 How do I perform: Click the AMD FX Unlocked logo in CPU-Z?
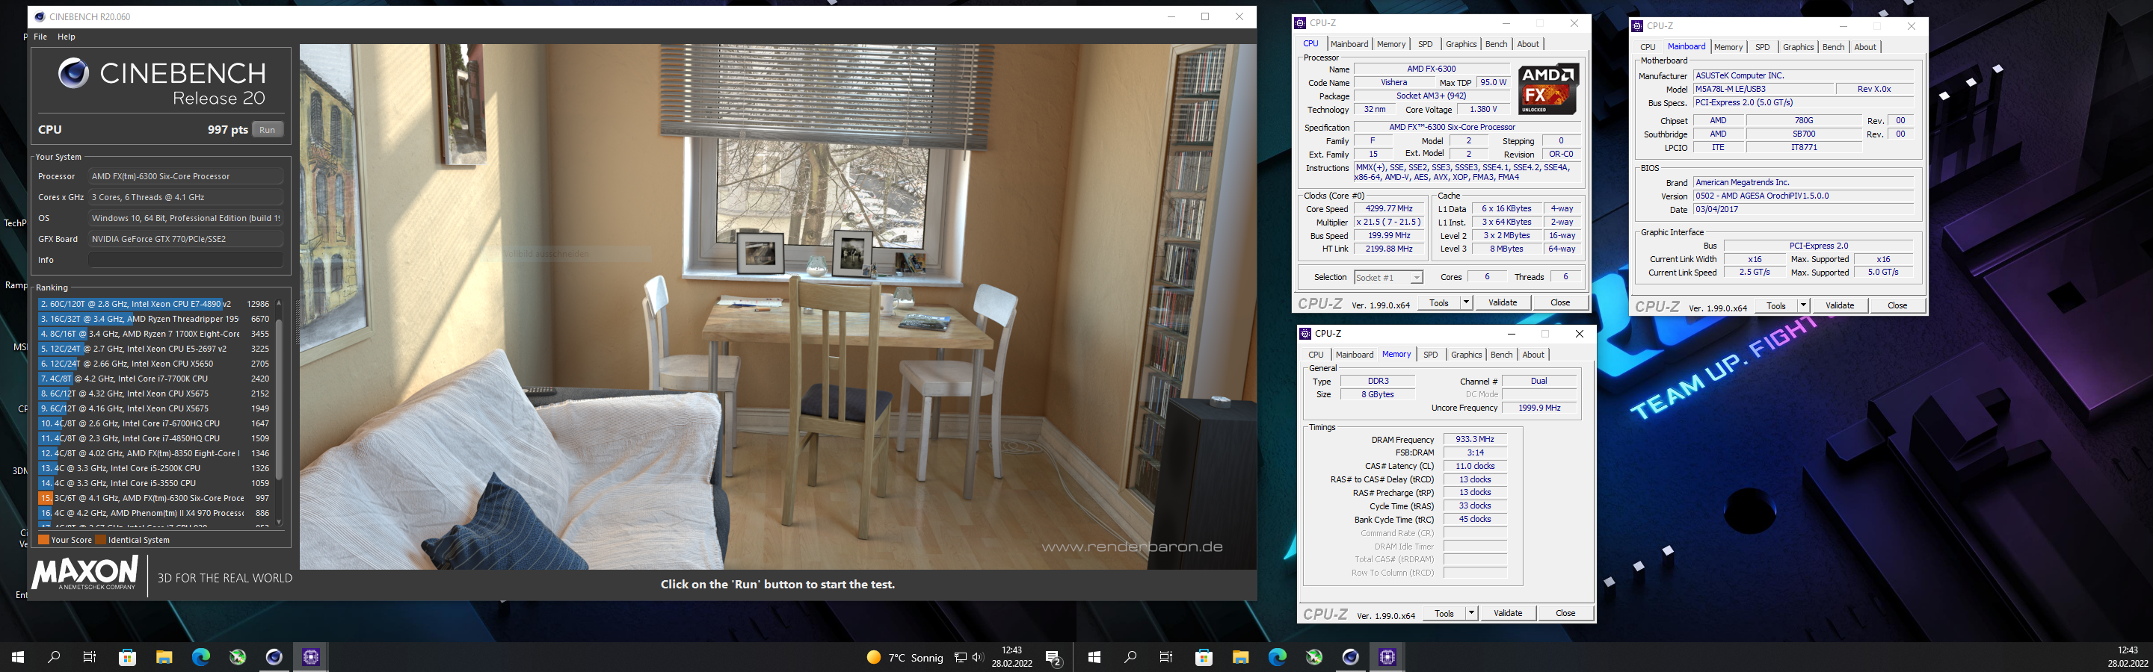pyautogui.click(x=1549, y=89)
